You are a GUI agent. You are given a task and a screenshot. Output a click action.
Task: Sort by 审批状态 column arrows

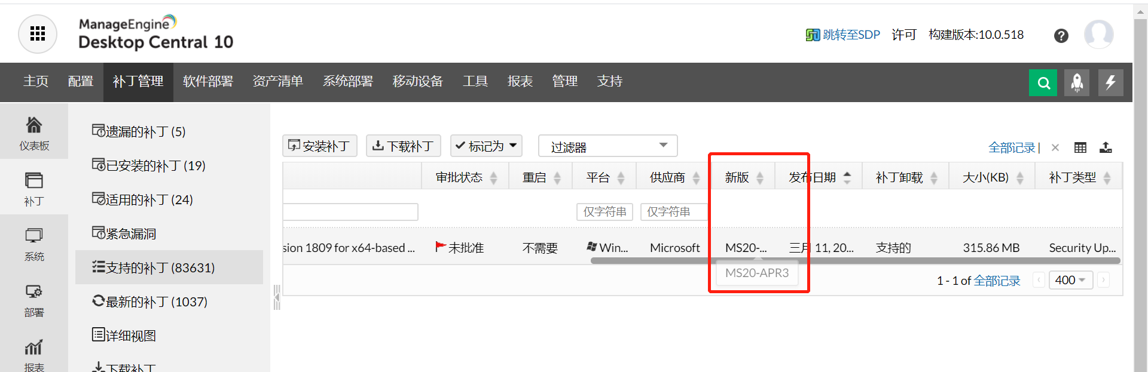[494, 178]
